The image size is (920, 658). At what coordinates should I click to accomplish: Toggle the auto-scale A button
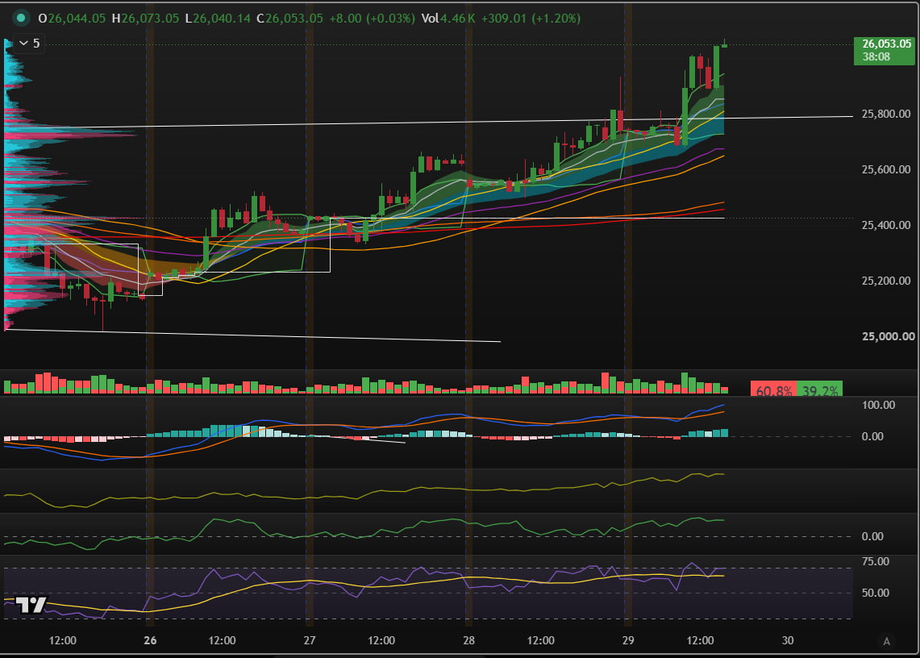pyautogui.click(x=887, y=641)
